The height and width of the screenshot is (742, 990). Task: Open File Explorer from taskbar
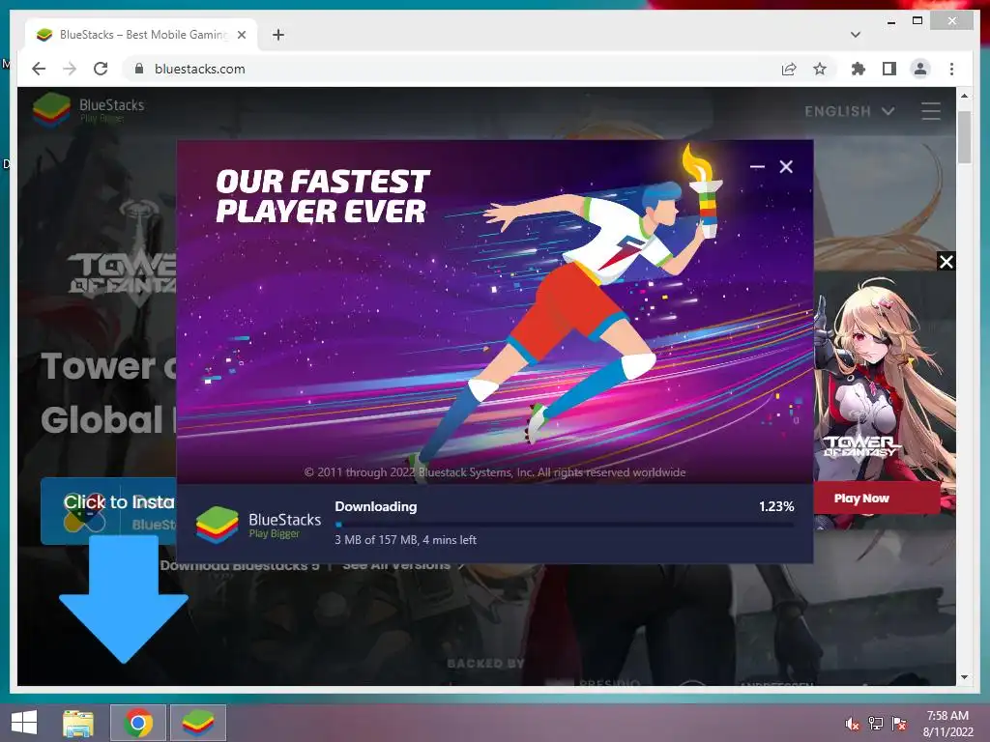(78, 723)
